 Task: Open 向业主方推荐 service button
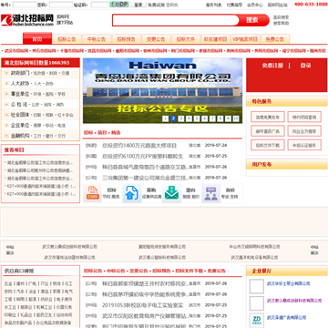click(x=304, y=131)
